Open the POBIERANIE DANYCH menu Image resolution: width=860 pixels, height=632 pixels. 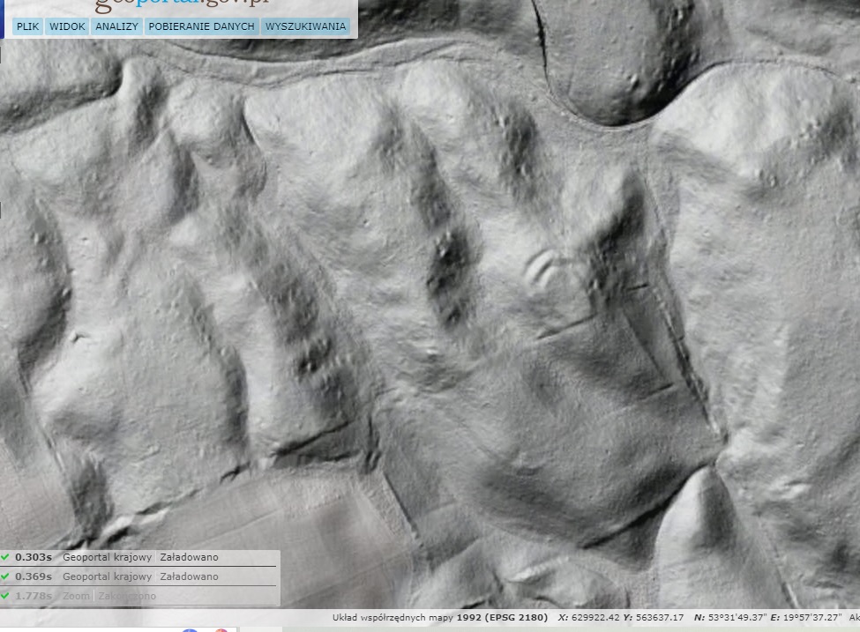coord(201,26)
